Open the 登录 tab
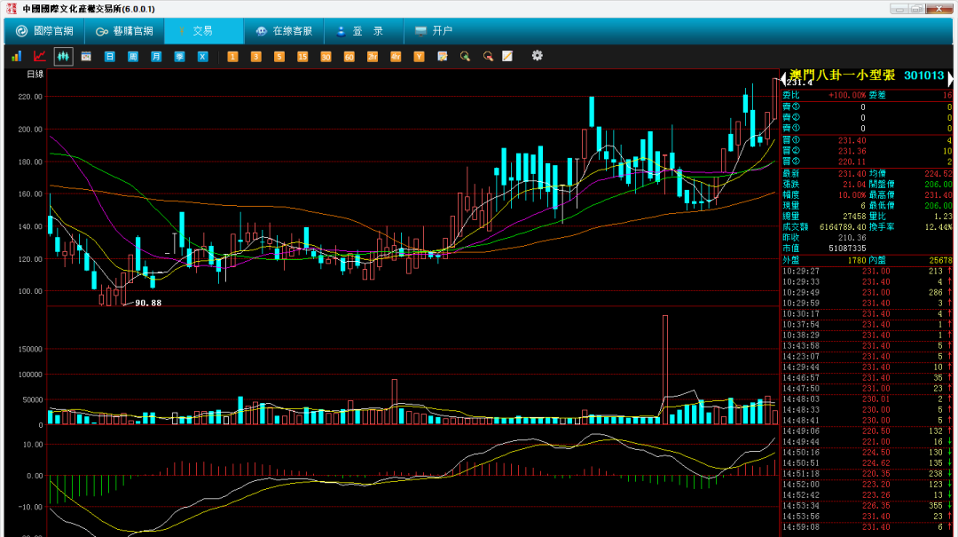The height and width of the screenshot is (537, 958). click(x=365, y=31)
